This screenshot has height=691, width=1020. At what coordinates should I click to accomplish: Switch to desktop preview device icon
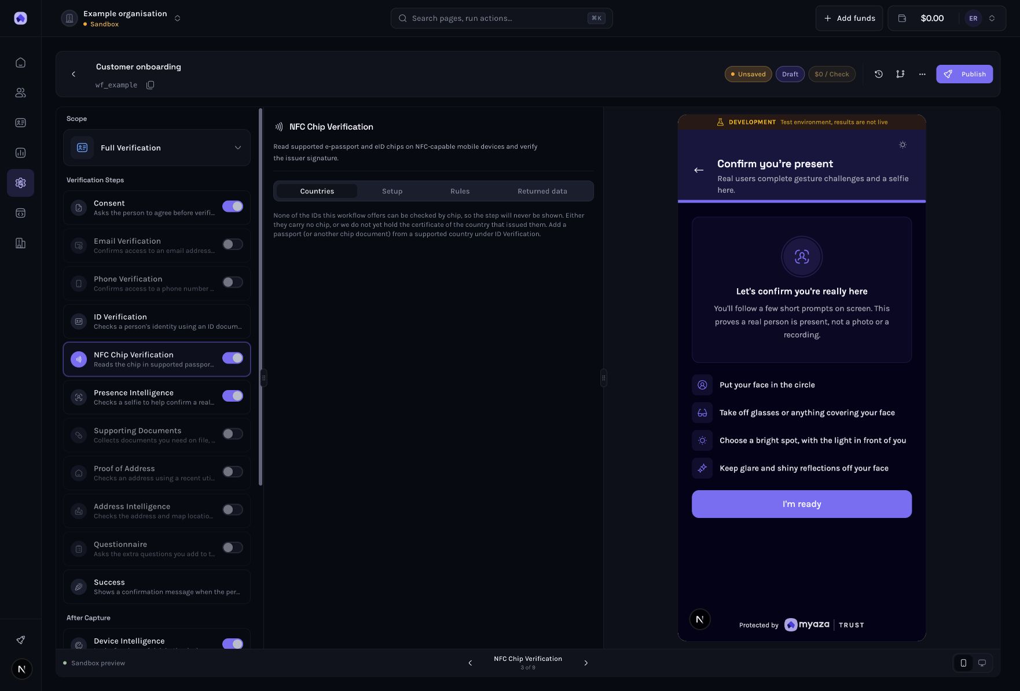coord(982,663)
